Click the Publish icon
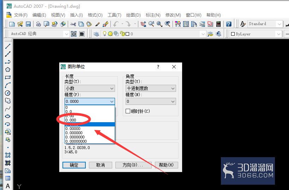 click(54, 24)
